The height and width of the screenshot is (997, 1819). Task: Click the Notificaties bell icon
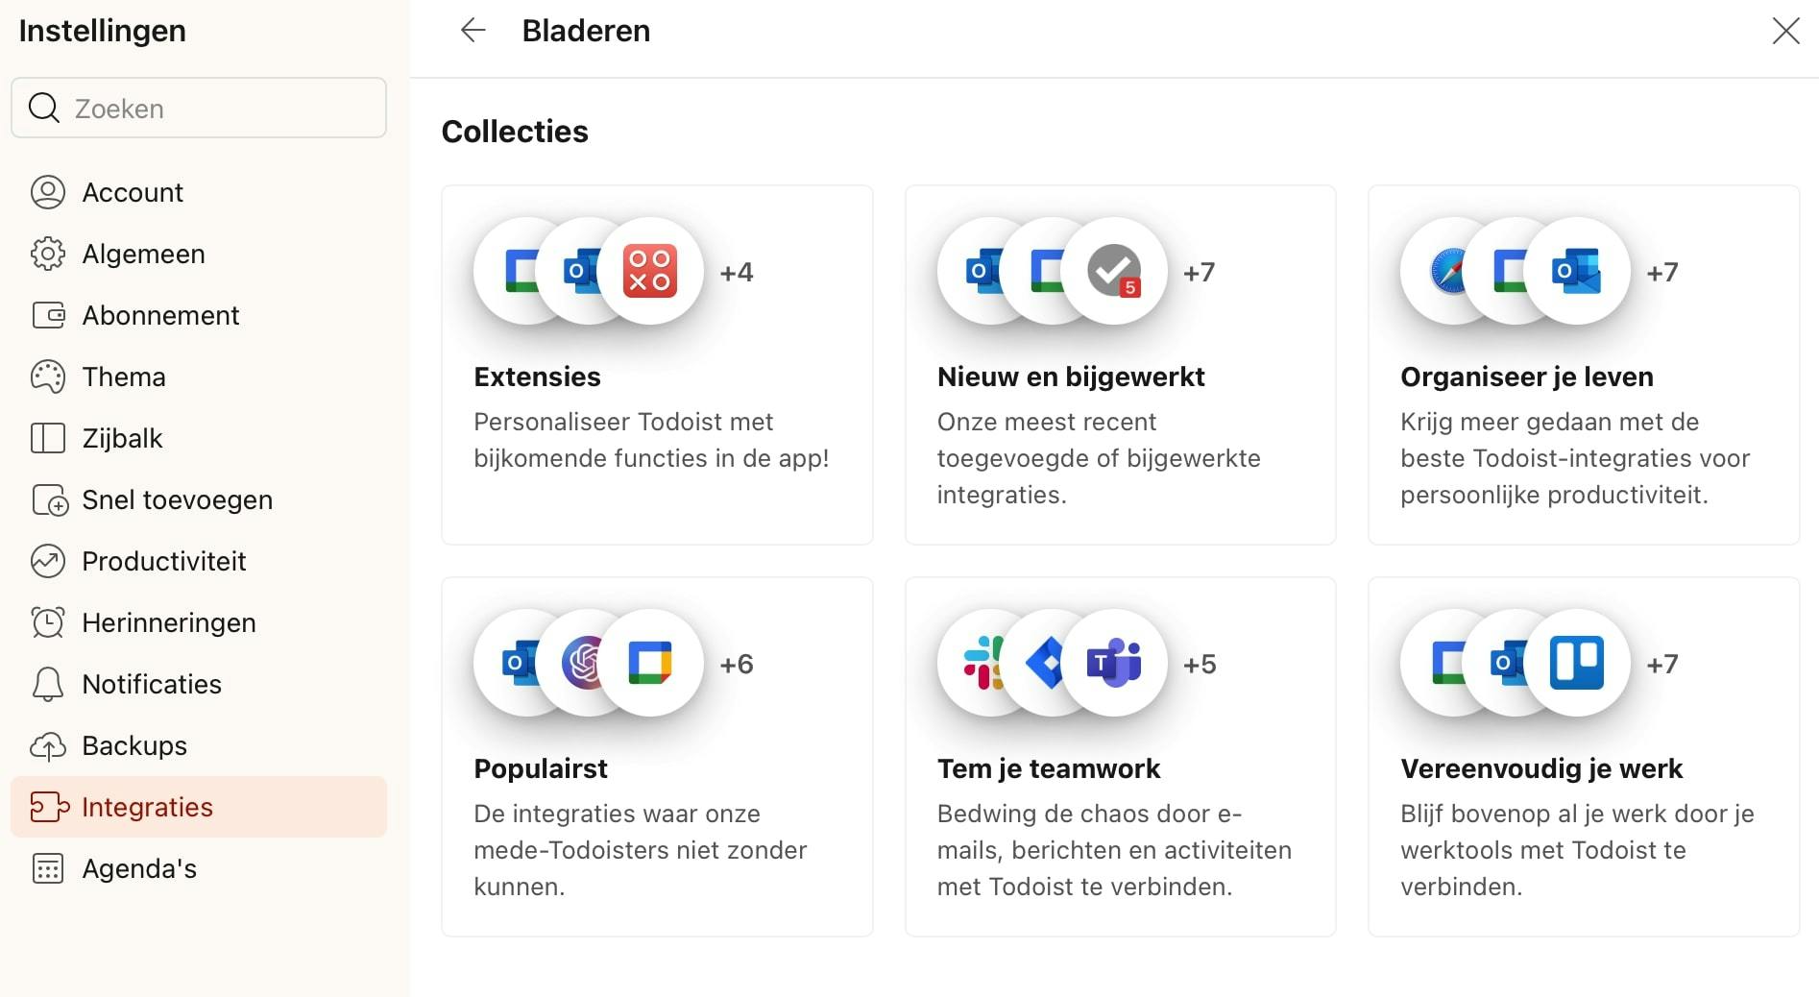click(48, 684)
